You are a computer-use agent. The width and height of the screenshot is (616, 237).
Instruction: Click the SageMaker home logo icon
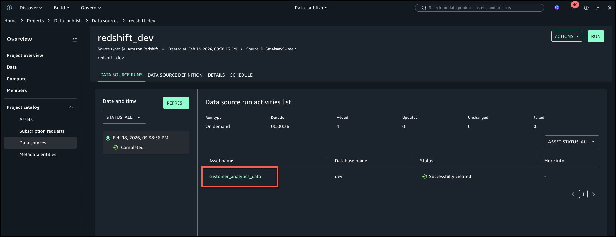click(x=9, y=8)
